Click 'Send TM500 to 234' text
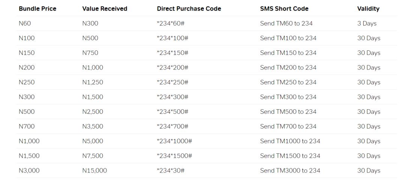Screen dimensions: 400x180 point(288,112)
